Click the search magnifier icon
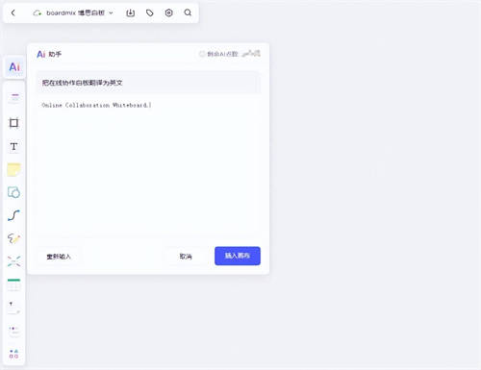The height and width of the screenshot is (370, 481). point(188,12)
